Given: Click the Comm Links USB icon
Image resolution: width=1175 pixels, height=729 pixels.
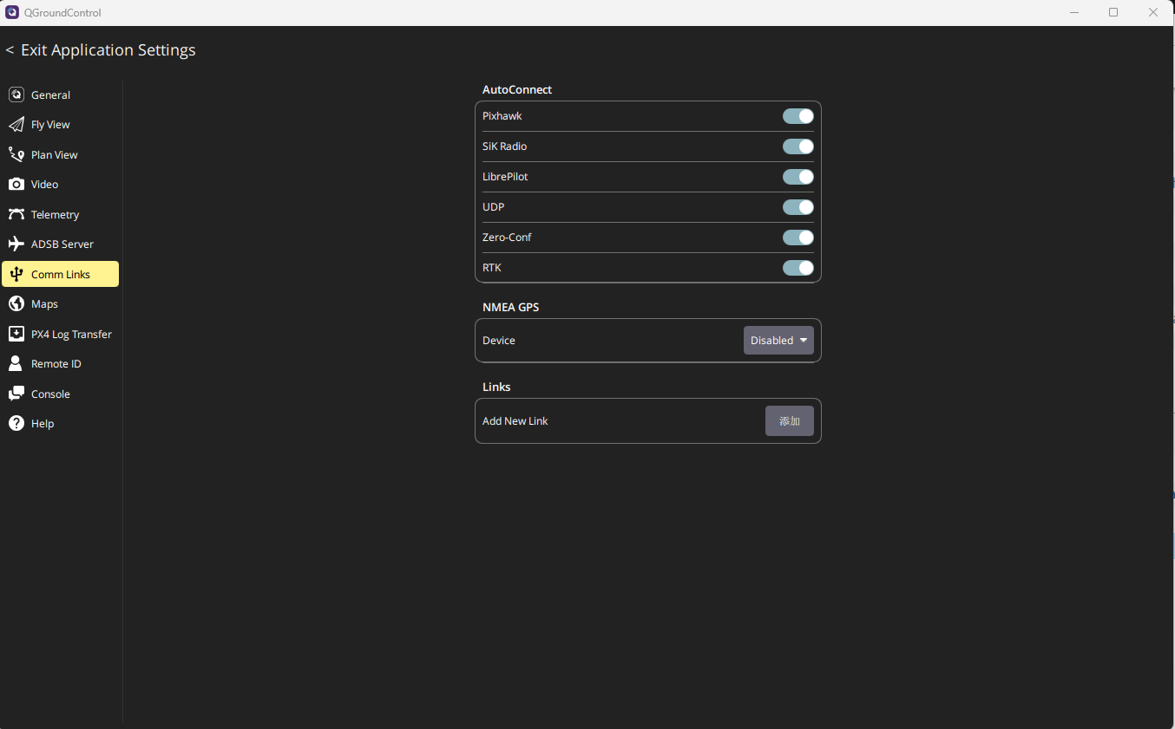Looking at the screenshot, I should (x=16, y=274).
